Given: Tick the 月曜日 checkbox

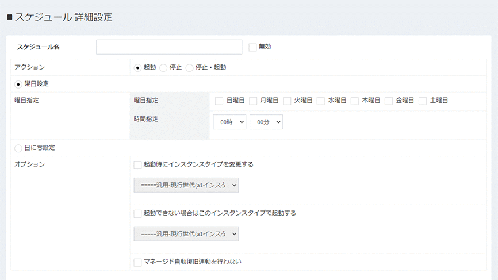Looking at the screenshot, I should [253, 101].
